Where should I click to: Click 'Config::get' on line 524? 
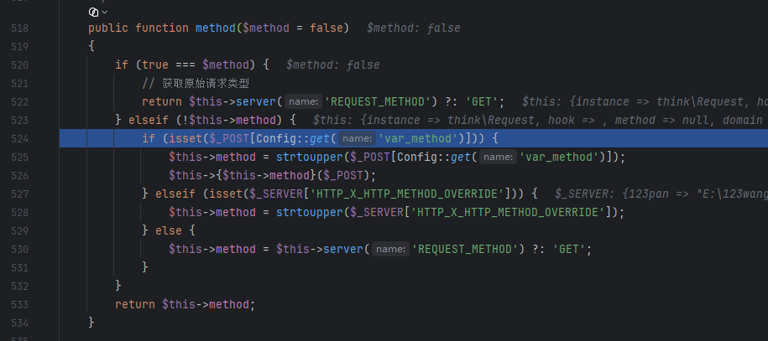[293, 139]
